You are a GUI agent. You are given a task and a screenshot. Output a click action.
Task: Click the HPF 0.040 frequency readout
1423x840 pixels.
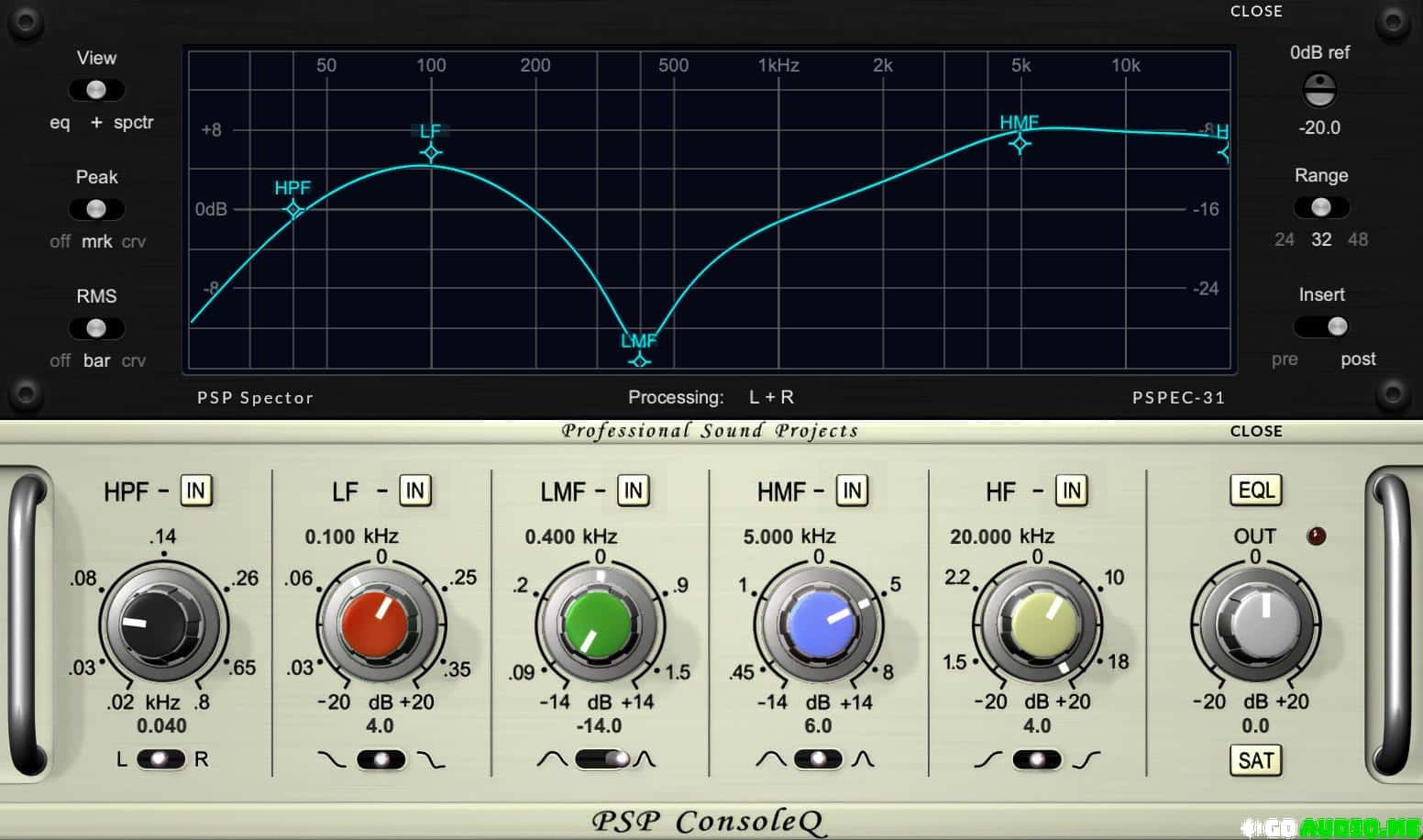pyautogui.click(x=161, y=726)
